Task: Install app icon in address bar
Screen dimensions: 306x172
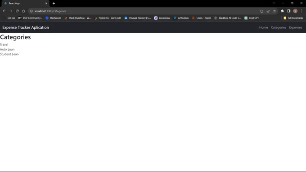Action: 262,11
